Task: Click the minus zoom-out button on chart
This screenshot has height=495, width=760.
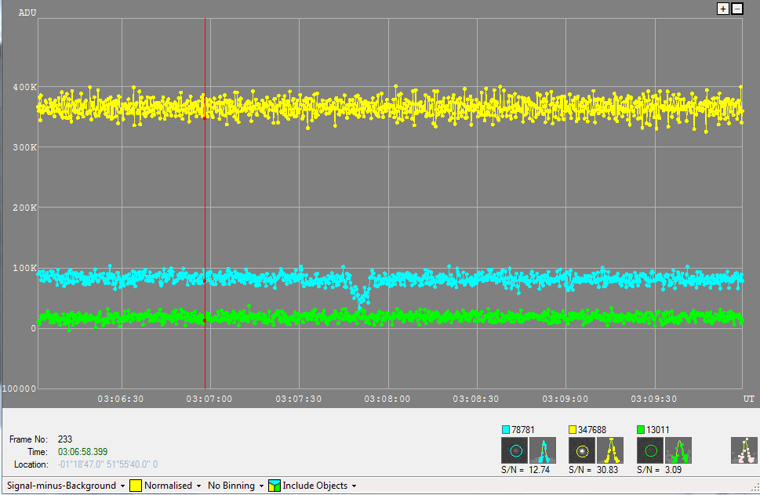Action: coord(736,9)
